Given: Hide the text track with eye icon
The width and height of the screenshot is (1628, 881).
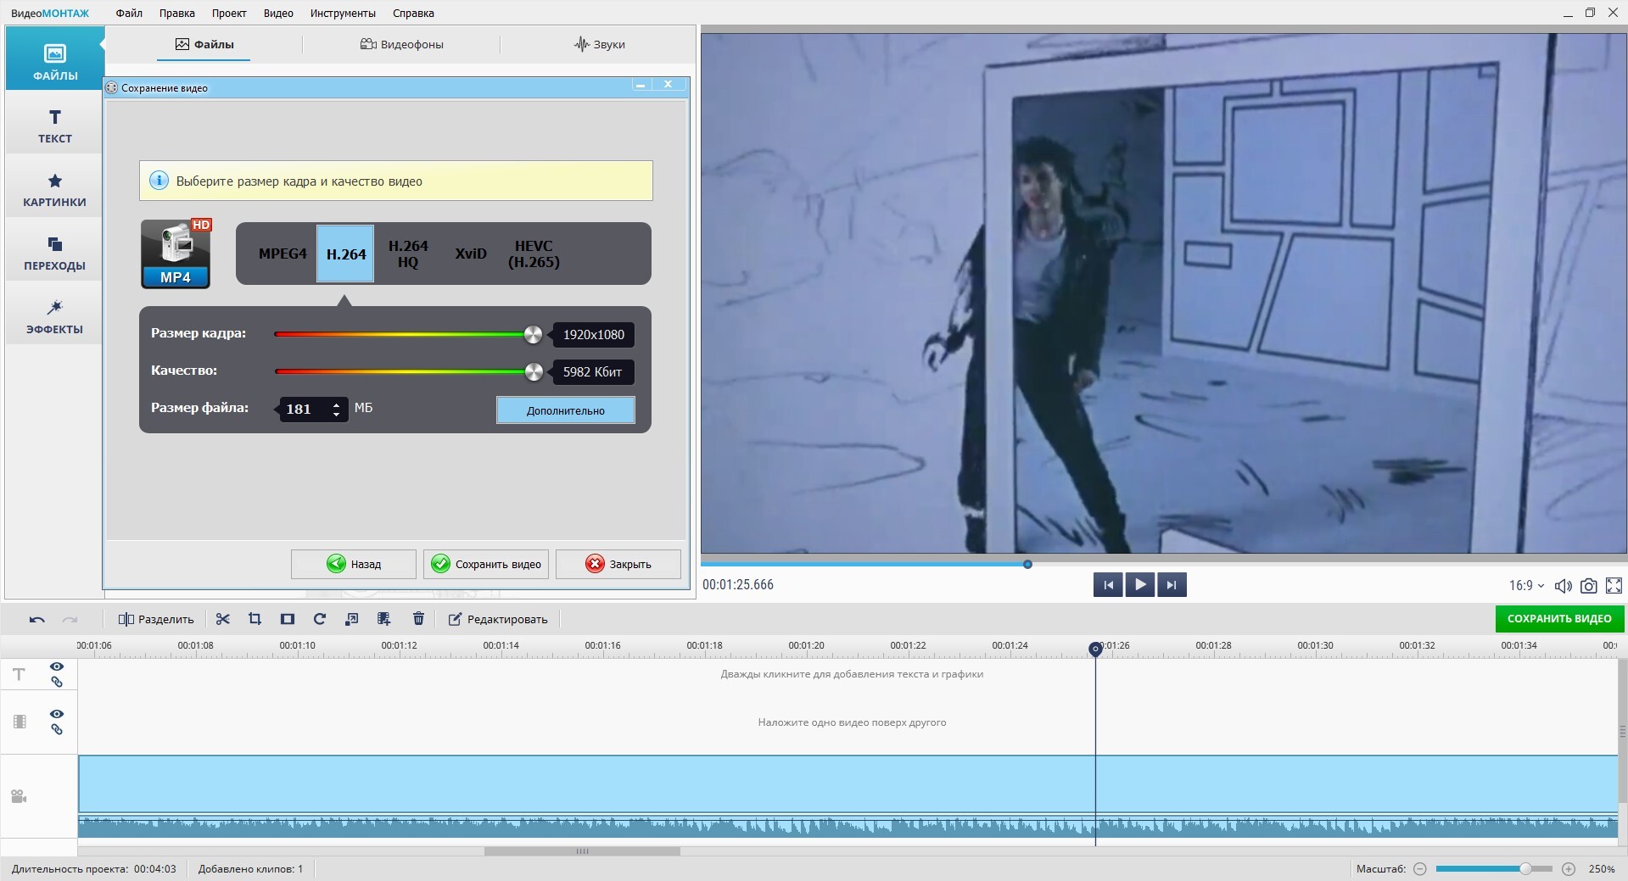Looking at the screenshot, I should (x=57, y=666).
